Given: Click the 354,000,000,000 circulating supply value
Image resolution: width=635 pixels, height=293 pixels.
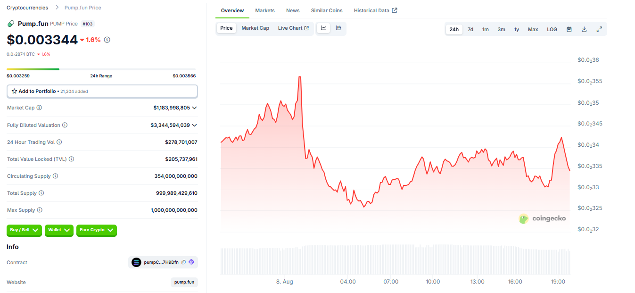Looking at the screenshot, I should 176,176.
